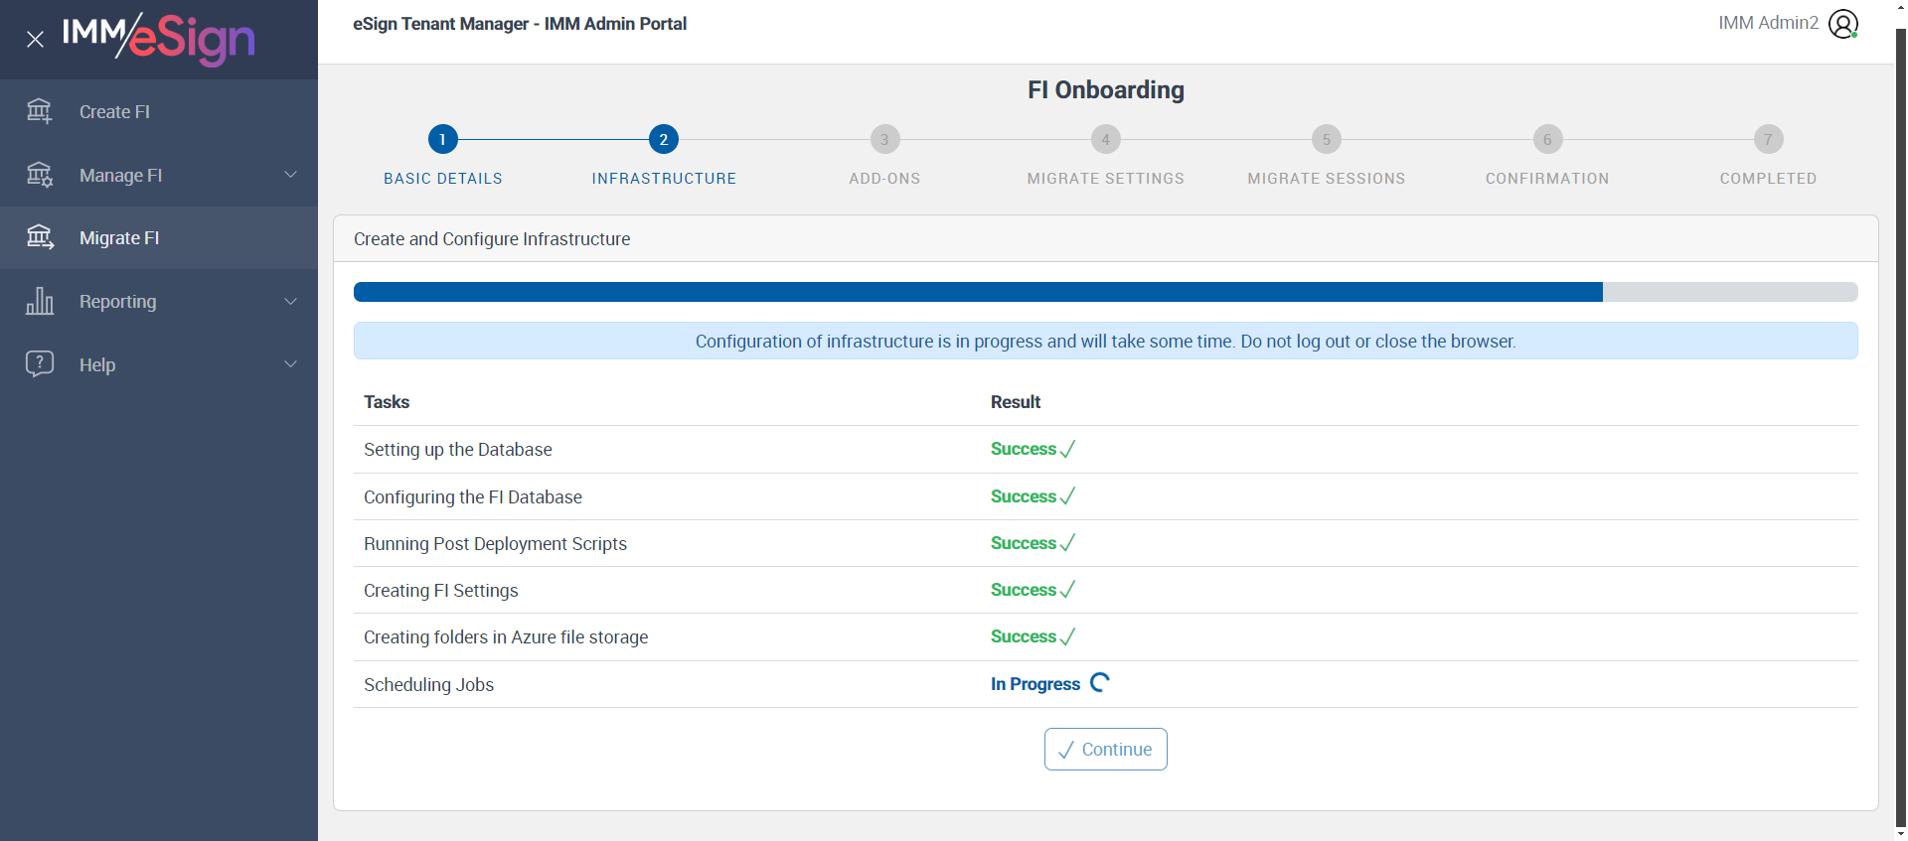1908x841 pixels.
Task: Click the 'FI Onboarding' title
Action: 1106,90
